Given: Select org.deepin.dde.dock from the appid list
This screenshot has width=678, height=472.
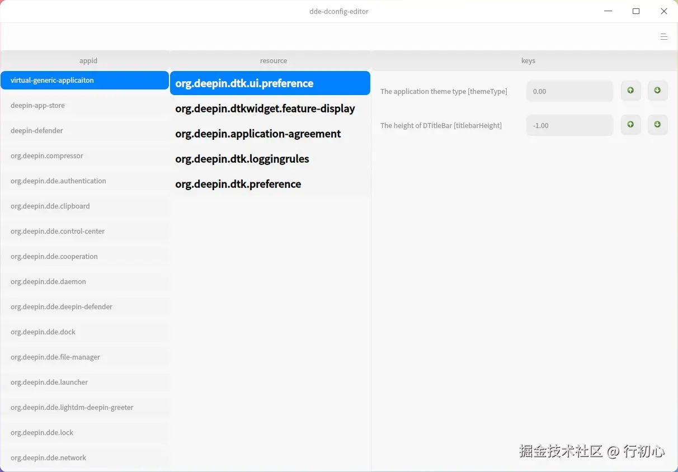Looking at the screenshot, I should [84, 332].
